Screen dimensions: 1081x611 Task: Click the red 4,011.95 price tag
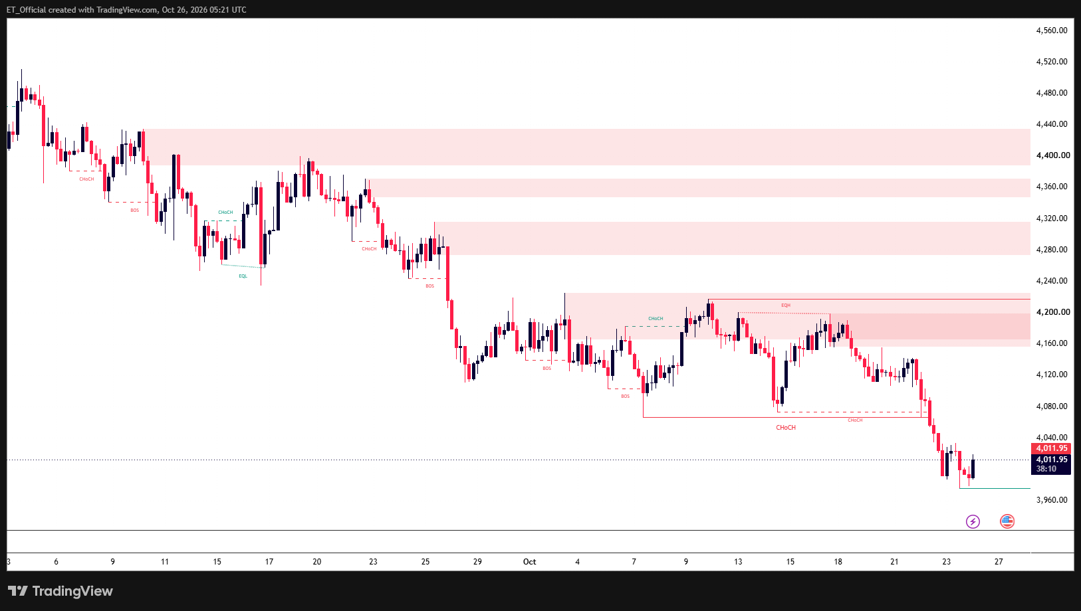click(x=1051, y=448)
